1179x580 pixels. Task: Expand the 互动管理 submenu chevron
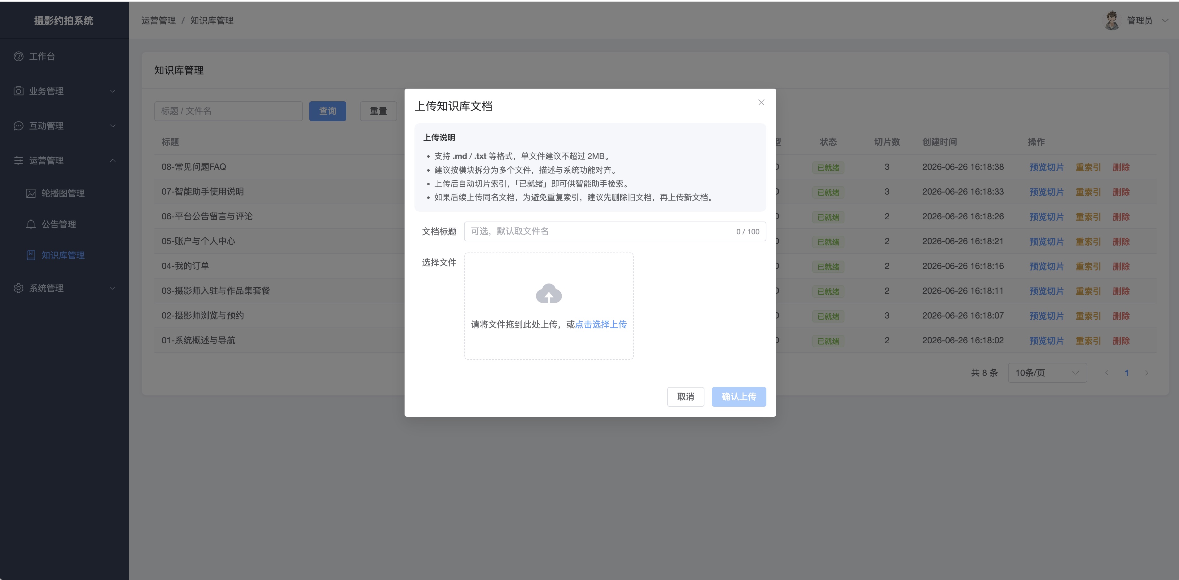tap(112, 126)
